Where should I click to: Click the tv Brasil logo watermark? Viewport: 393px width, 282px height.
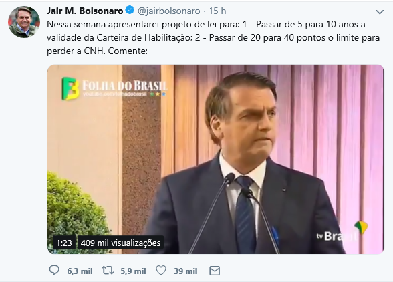[342, 232]
